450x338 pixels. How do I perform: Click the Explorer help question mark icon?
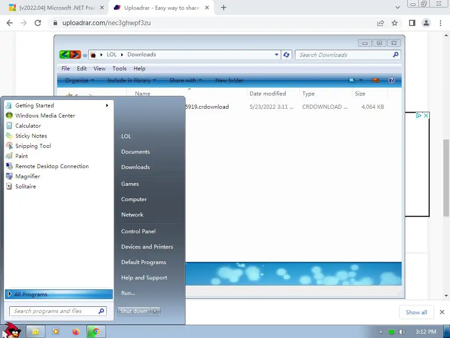point(392,80)
